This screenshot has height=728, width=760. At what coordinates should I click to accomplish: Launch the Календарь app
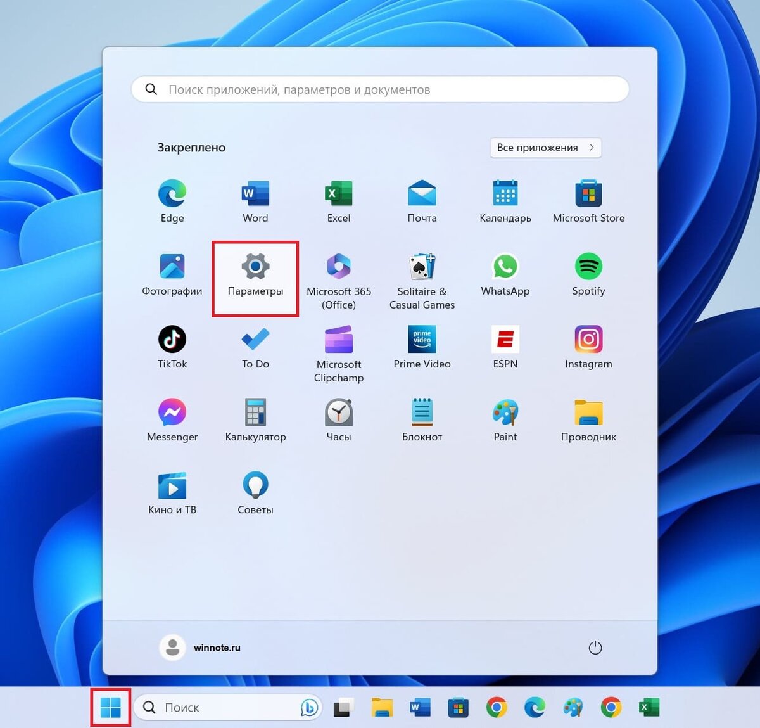click(505, 202)
